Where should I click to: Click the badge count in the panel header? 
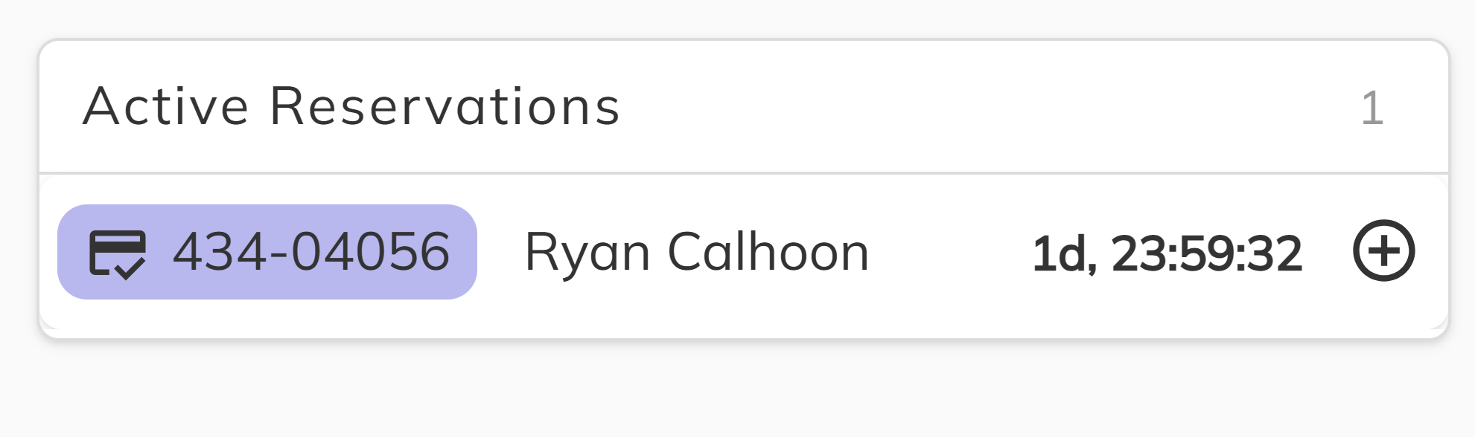[x=1372, y=109]
